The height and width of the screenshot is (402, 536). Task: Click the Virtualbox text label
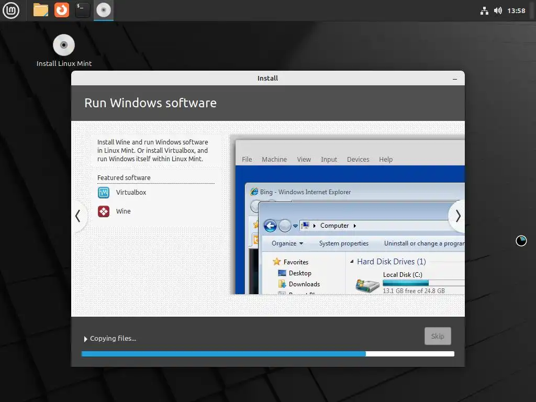pyautogui.click(x=131, y=193)
